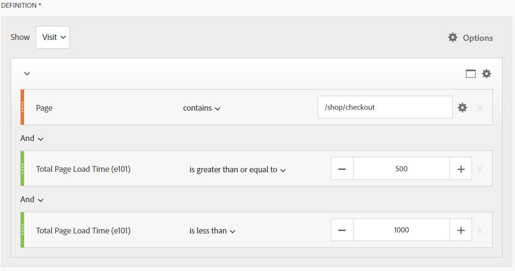The image size is (515, 271).
Task: Change the first And operator
Action: tap(32, 138)
